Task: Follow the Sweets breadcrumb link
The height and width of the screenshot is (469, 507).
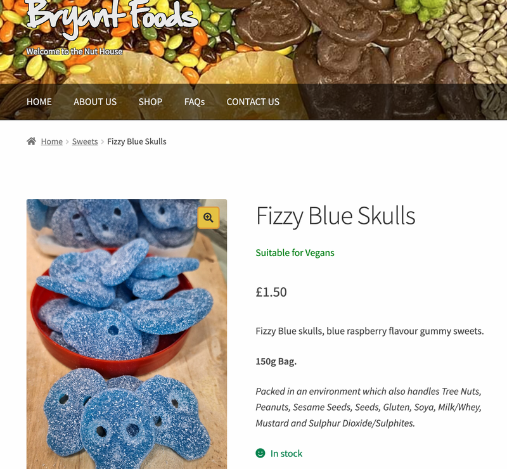Action: click(x=85, y=142)
